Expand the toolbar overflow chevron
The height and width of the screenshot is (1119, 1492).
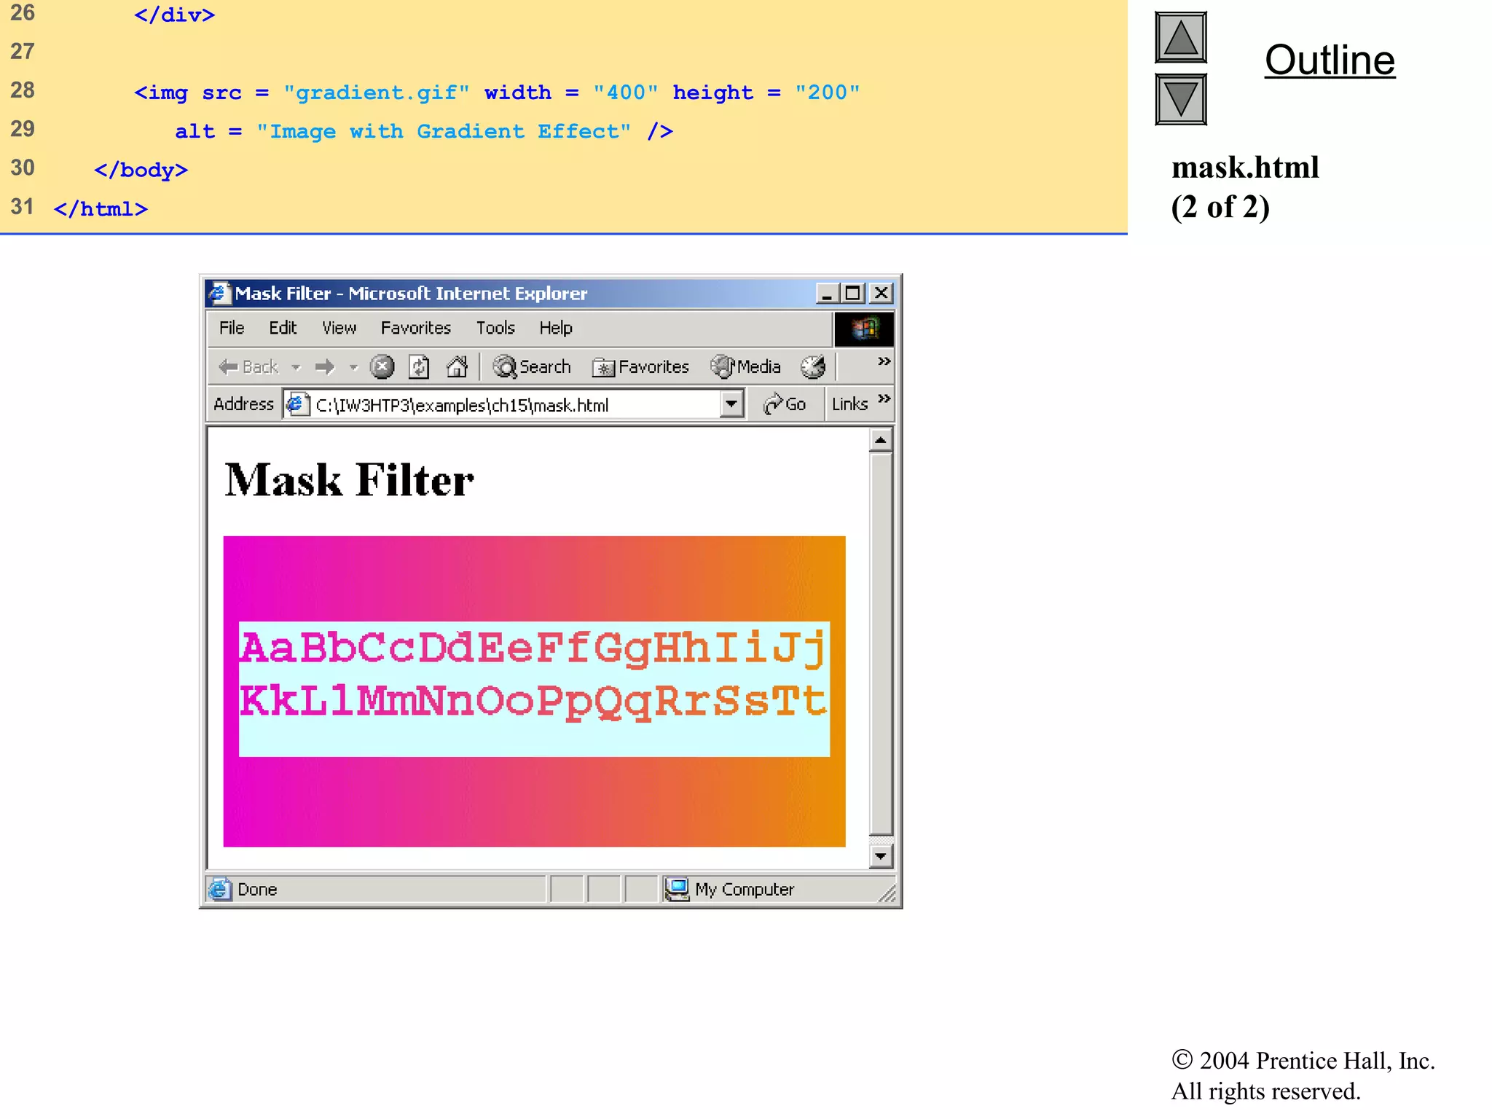tap(884, 361)
